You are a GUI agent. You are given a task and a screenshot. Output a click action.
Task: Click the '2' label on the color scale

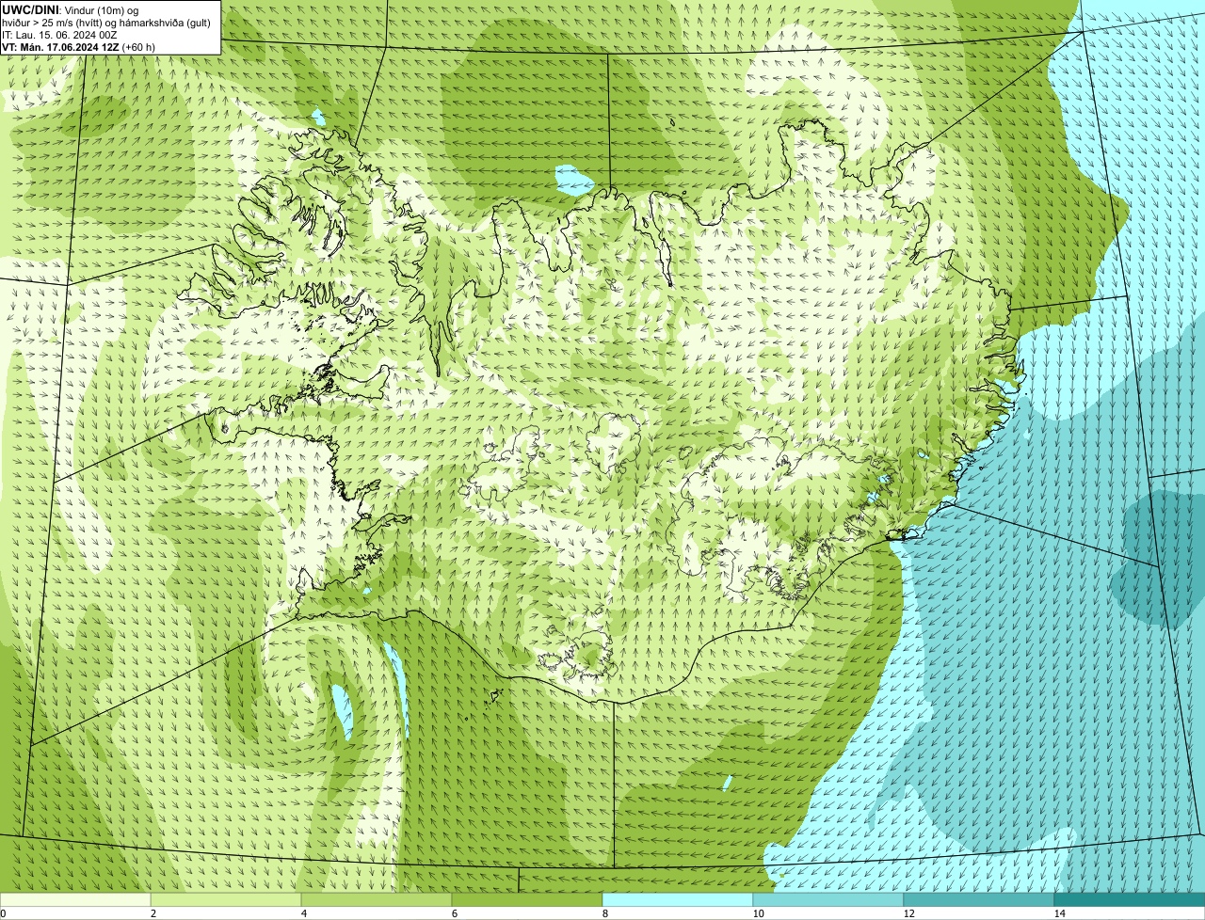153,913
